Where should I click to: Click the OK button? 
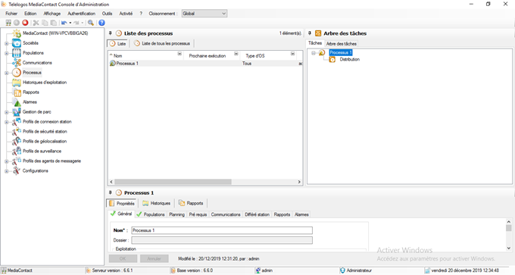[x=123, y=258]
